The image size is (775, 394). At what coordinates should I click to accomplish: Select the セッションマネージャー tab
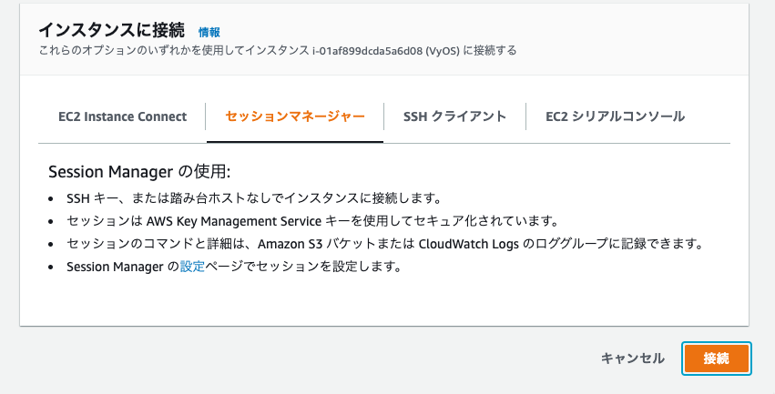pos(295,116)
